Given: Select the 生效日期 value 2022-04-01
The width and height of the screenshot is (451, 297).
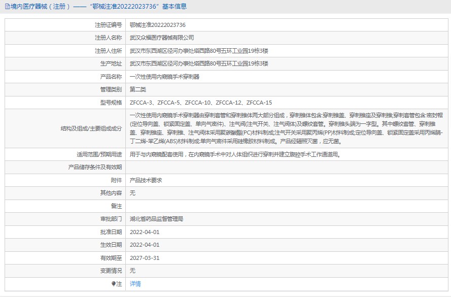Looking at the screenshot, I should tap(145, 245).
